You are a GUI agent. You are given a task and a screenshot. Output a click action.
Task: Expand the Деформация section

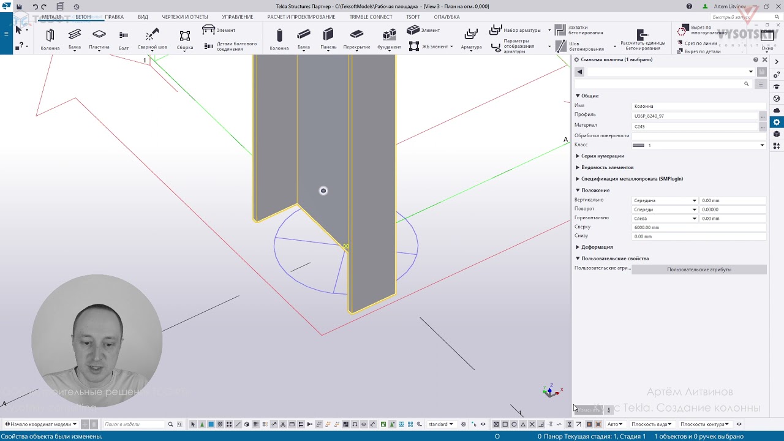pos(578,247)
